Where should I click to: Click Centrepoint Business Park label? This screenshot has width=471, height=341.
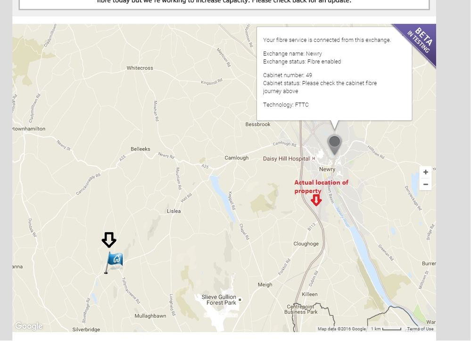click(301, 309)
